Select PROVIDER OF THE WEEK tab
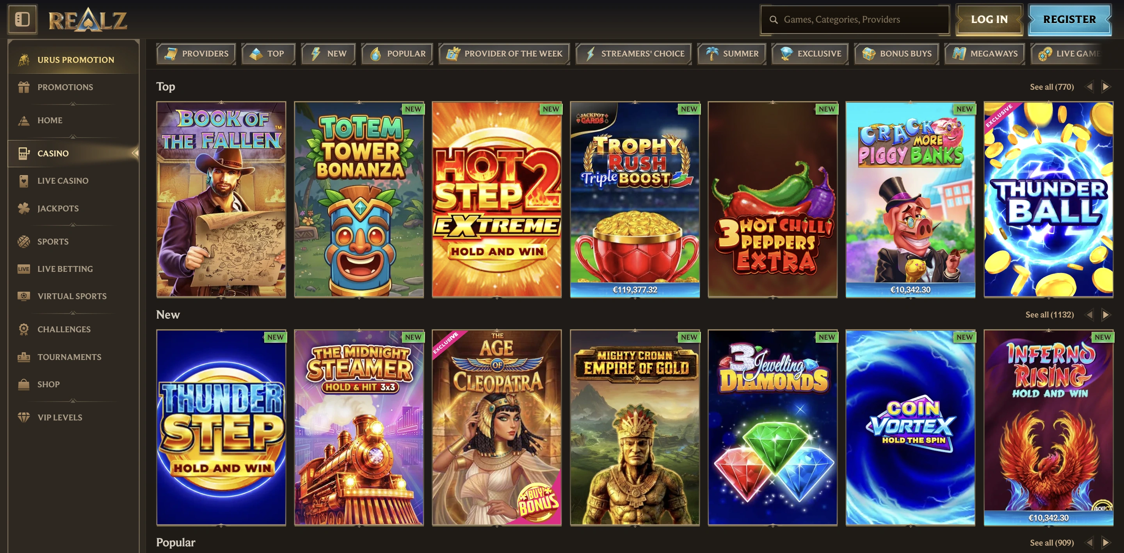Viewport: 1124px width, 553px height. pyautogui.click(x=504, y=54)
